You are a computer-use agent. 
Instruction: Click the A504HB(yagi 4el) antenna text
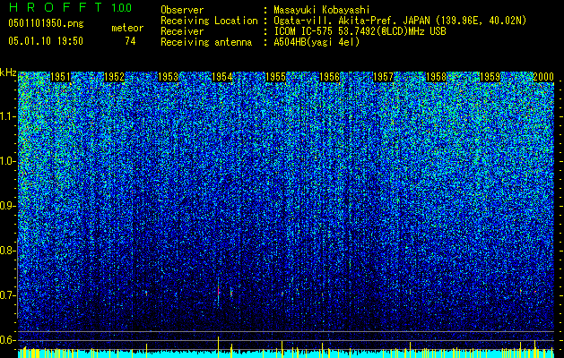click(x=317, y=42)
